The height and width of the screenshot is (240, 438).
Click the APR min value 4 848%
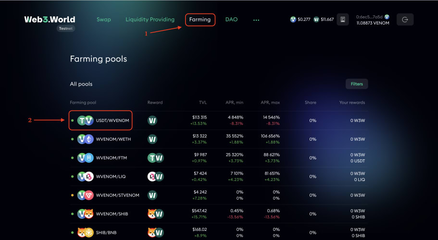(236, 117)
